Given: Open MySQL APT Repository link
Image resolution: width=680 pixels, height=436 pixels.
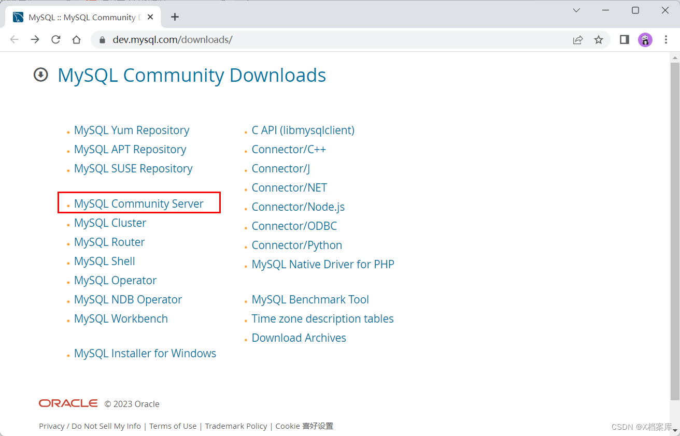Looking at the screenshot, I should 130,149.
